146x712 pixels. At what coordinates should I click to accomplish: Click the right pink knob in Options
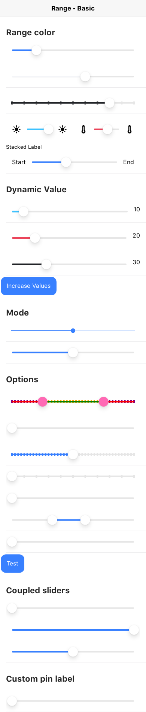pos(104,402)
